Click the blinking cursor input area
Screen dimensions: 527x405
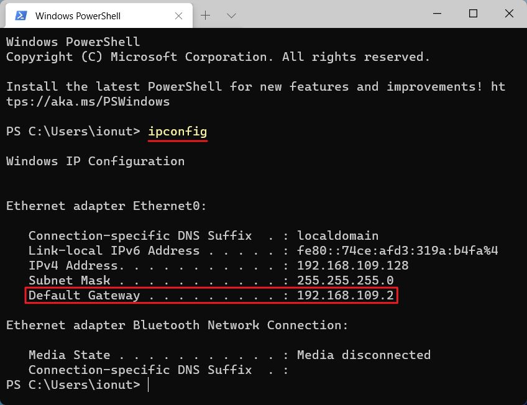point(148,385)
